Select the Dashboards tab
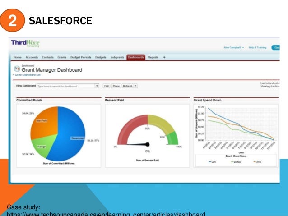288x216 pixels. tap(136, 57)
